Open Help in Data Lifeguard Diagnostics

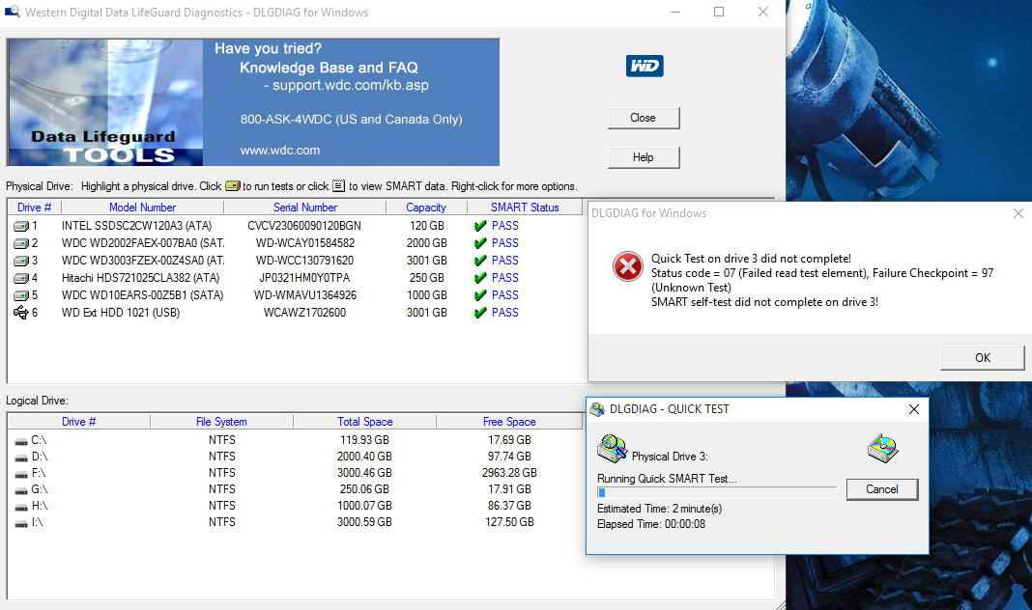click(644, 157)
